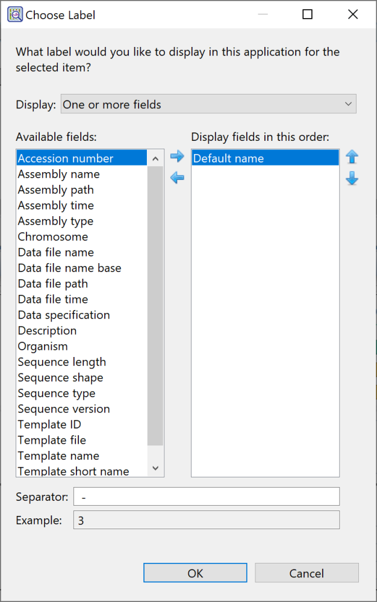The width and height of the screenshot is (377, 602).
Task: Select Template ID field
Action: tap(49, 424)
